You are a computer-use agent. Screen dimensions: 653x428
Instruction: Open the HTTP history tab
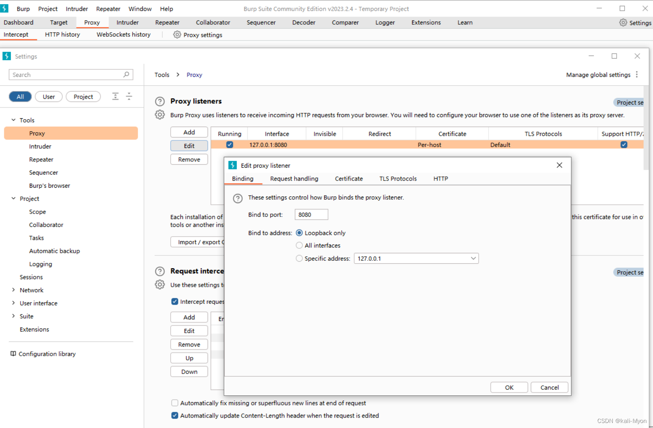click(x=62, y=35)
